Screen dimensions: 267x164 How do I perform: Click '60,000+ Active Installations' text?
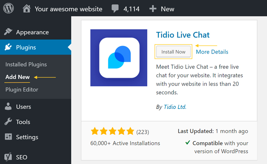tap(125, 143)
